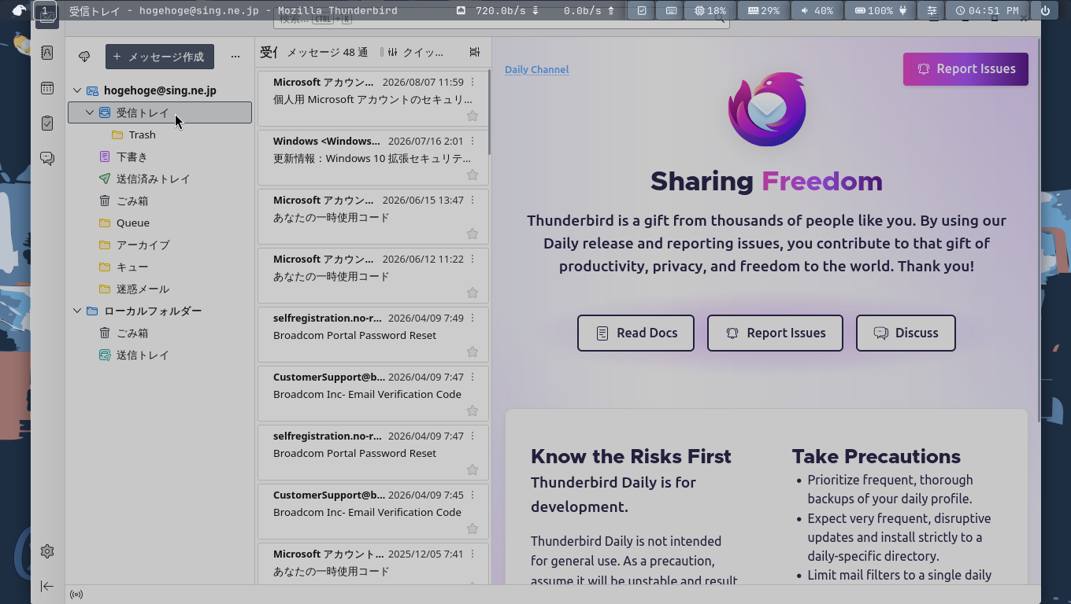Click the connection status icon in status bar
This screenshot has width=1071, height=604.
(x=76, y=595)
